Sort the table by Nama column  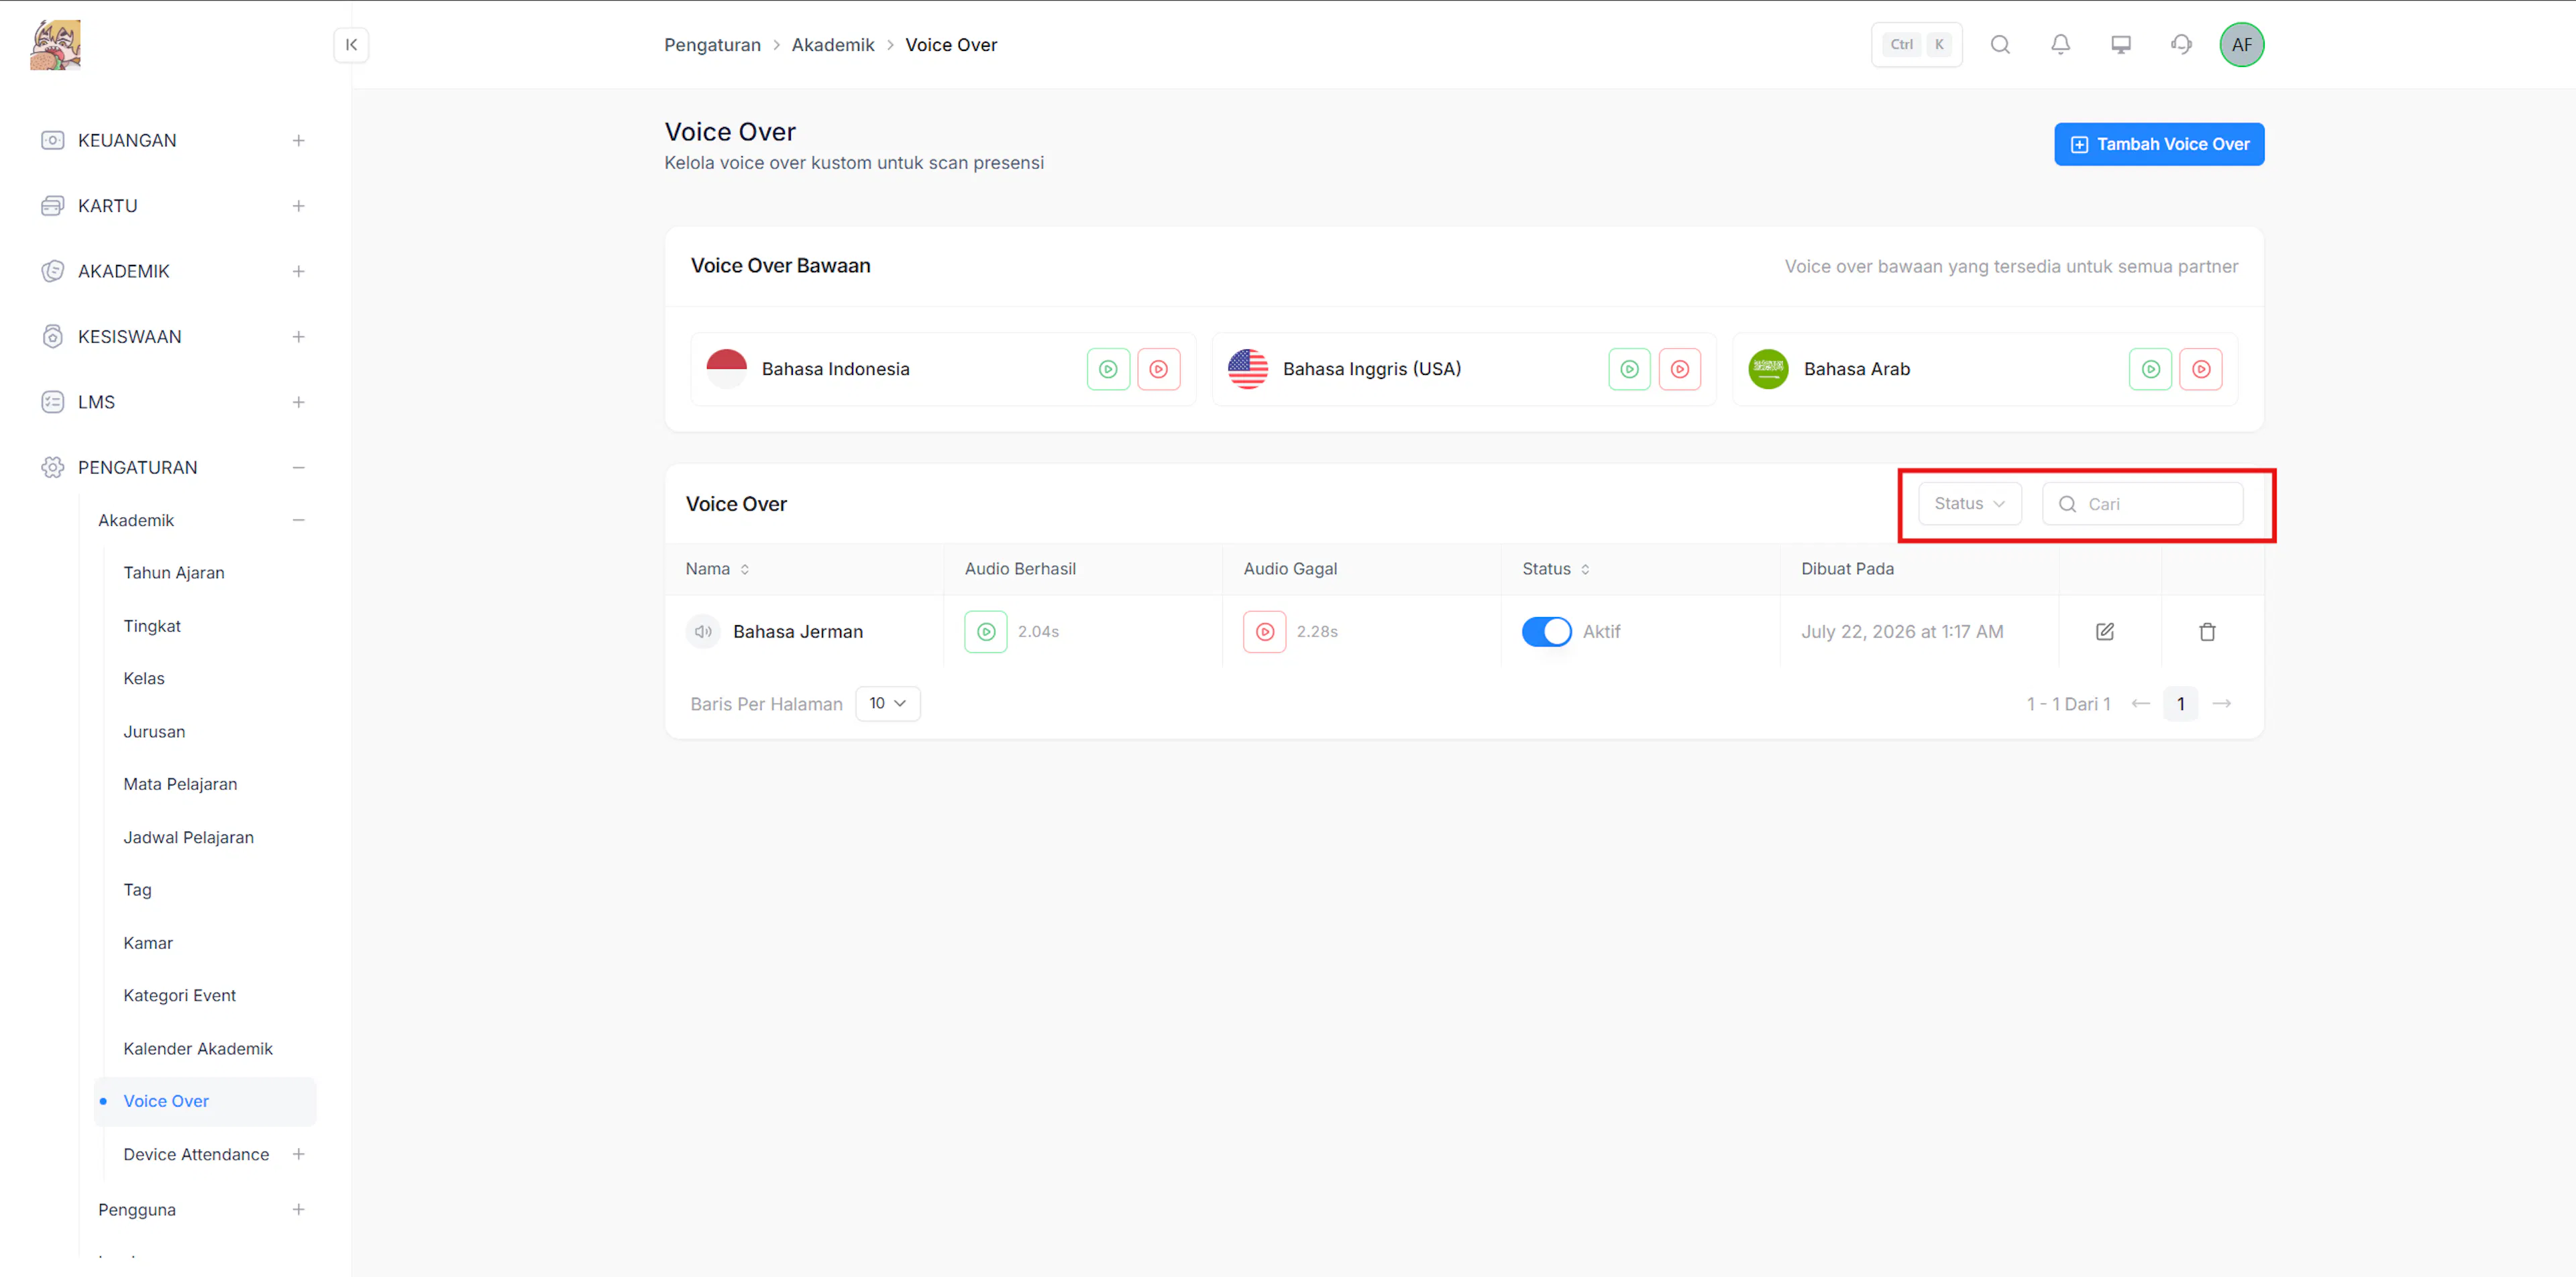click(x=717, y=569)
